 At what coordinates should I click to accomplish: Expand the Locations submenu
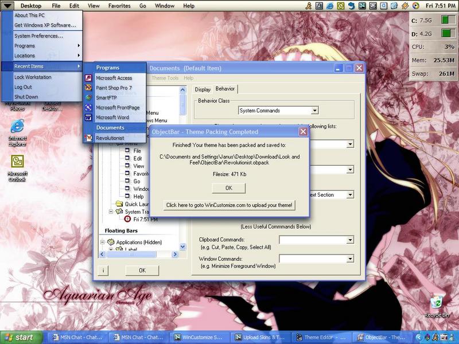tap(48, 56)
